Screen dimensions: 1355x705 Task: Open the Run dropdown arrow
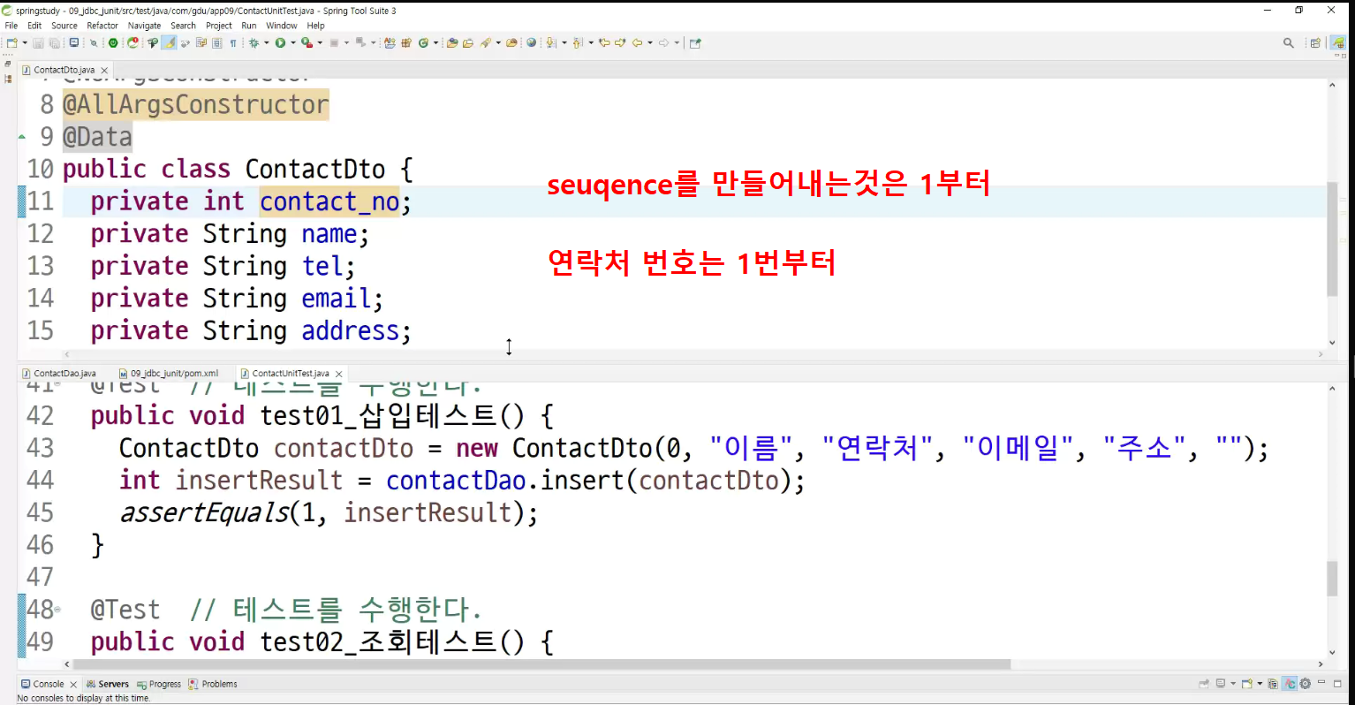tap(293, 42)
